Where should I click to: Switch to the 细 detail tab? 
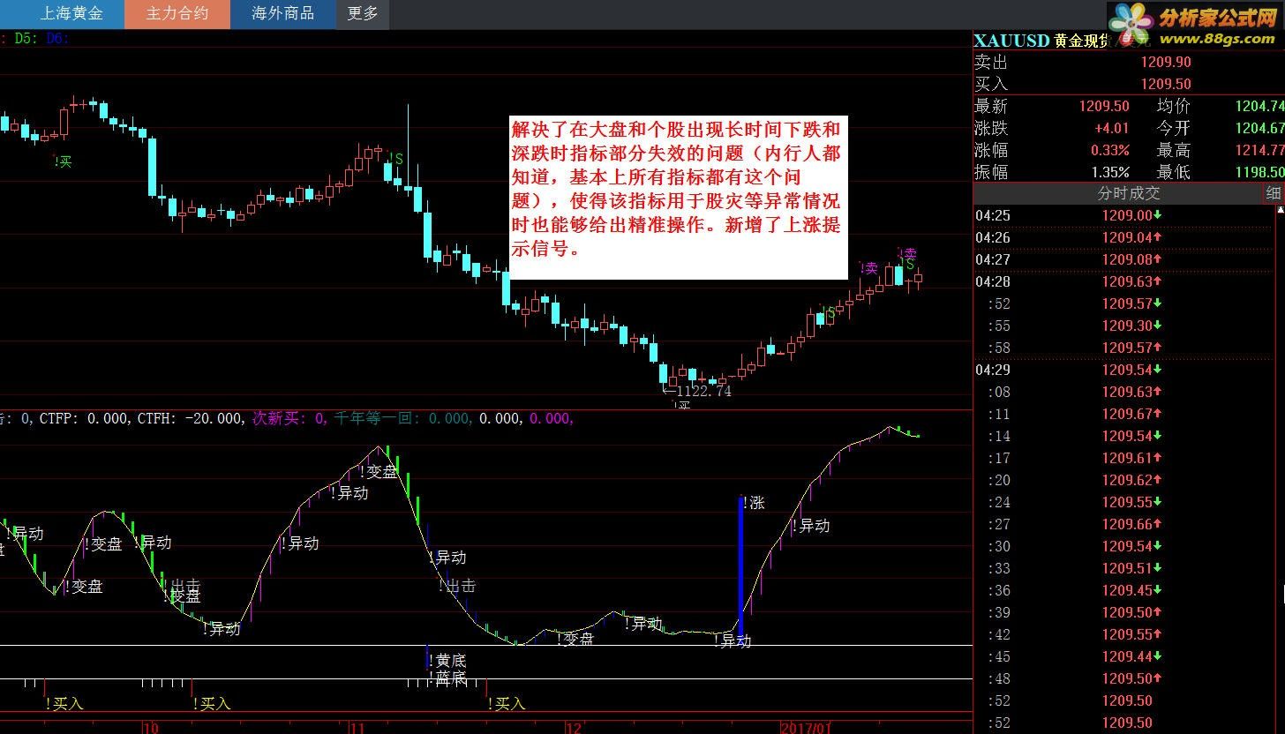coord(1274,193)
